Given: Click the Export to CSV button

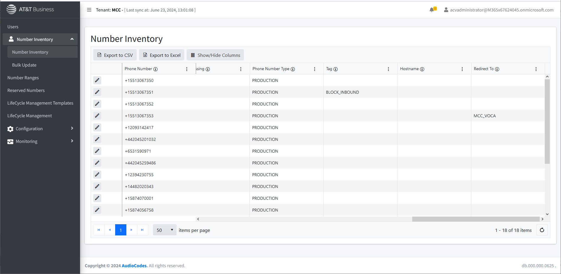Looking at the screenshot, I should pos(115,55).
